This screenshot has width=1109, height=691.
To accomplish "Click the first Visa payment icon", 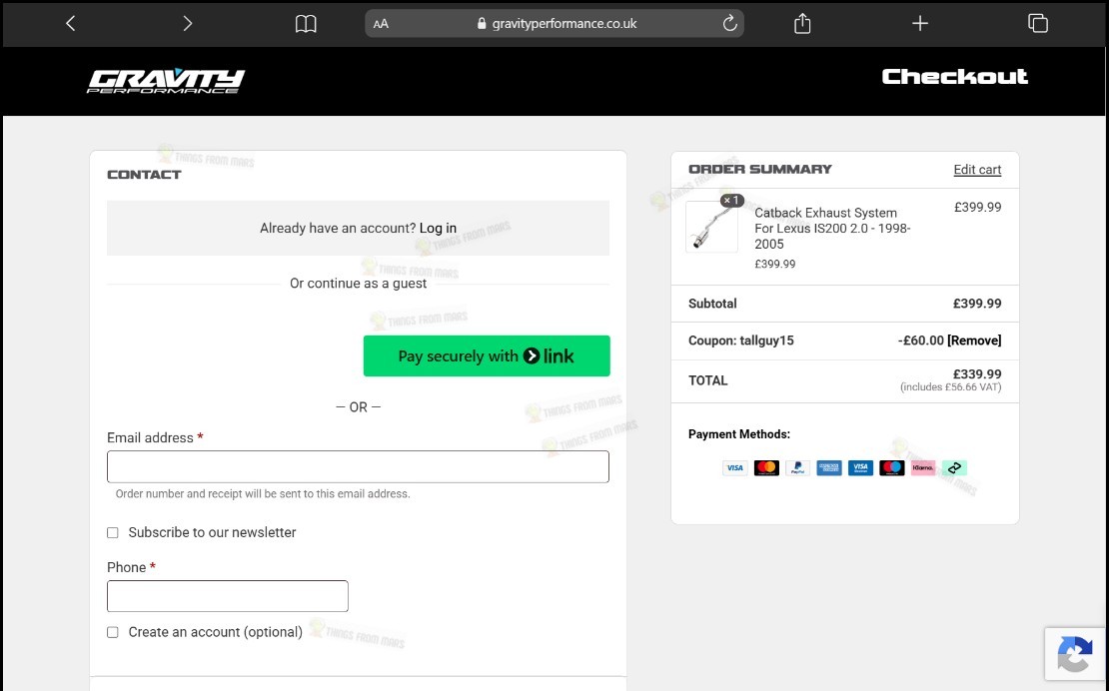I will pos(735,467).
